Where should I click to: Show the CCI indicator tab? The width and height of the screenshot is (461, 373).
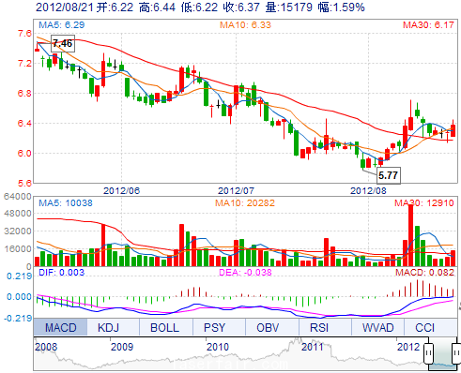coord(424,327)
